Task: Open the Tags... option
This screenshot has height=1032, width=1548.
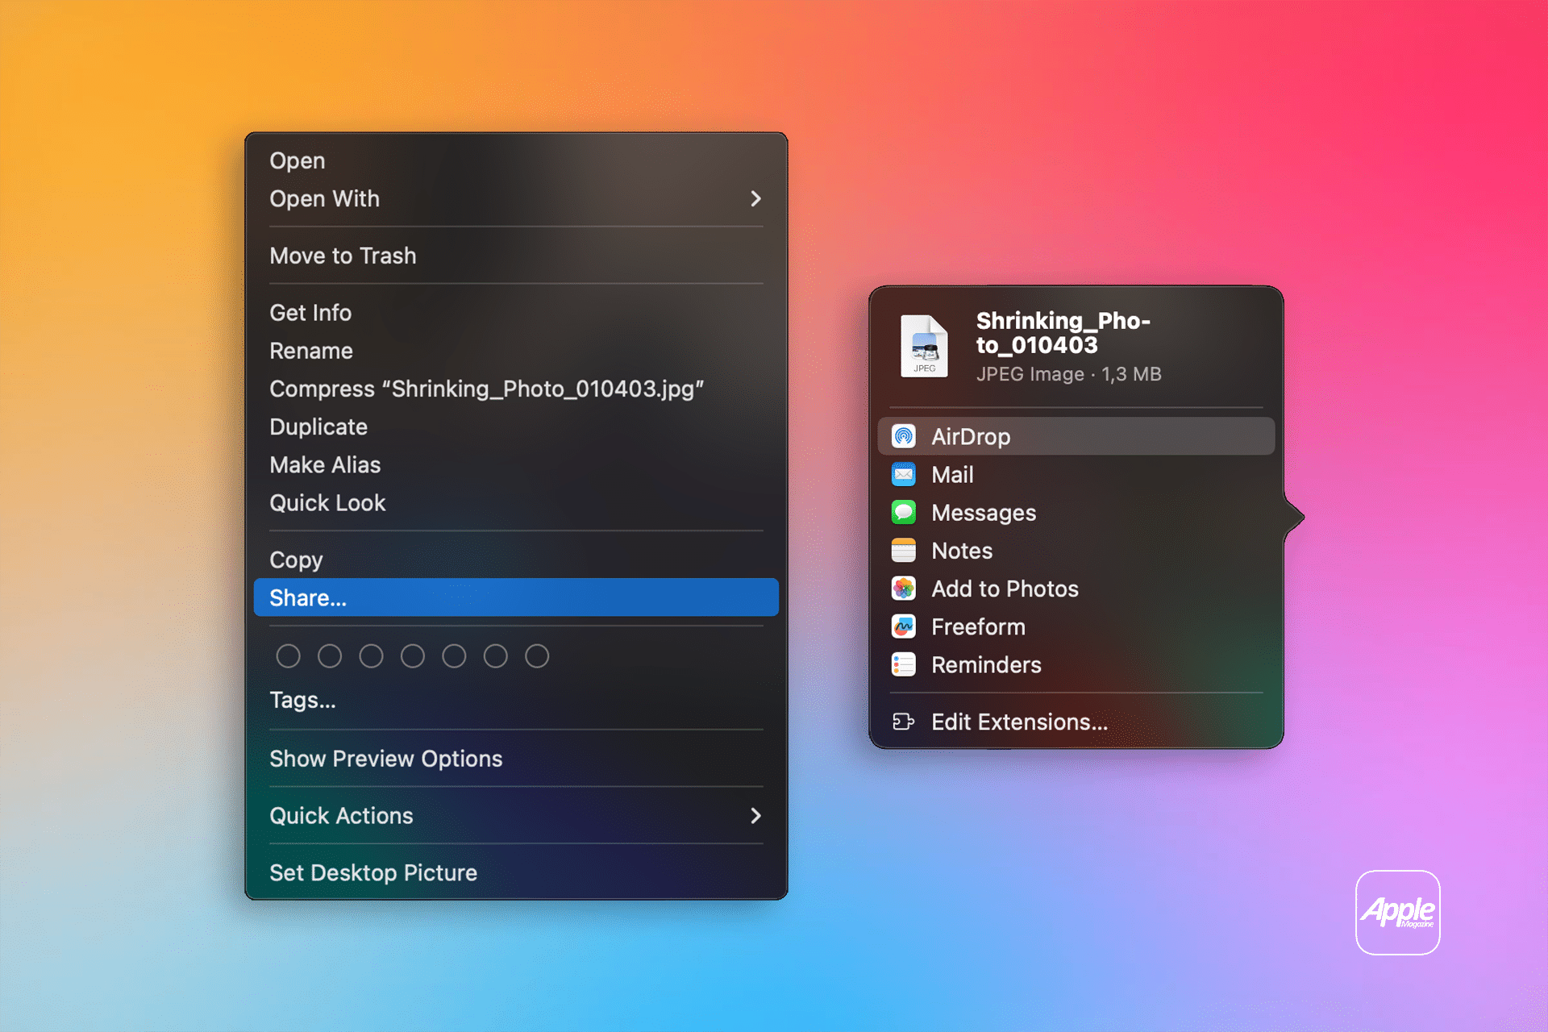Action: pyautogui.click(x=516, y=700)
